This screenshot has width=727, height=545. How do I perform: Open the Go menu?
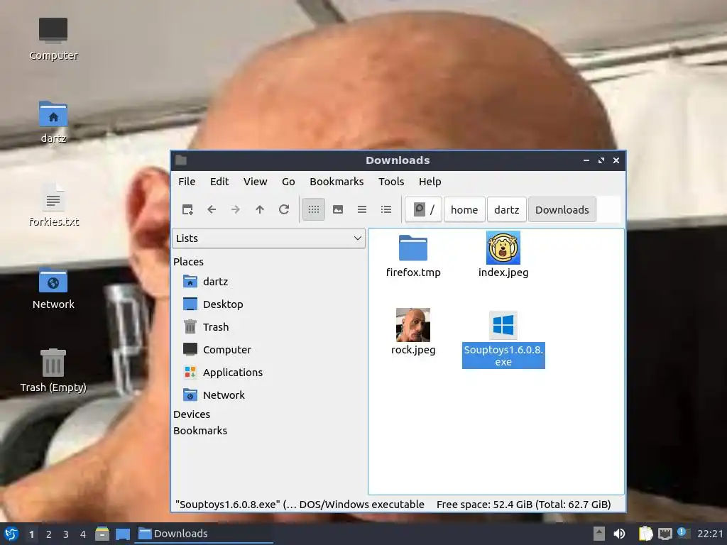click(x=288, y=182)
